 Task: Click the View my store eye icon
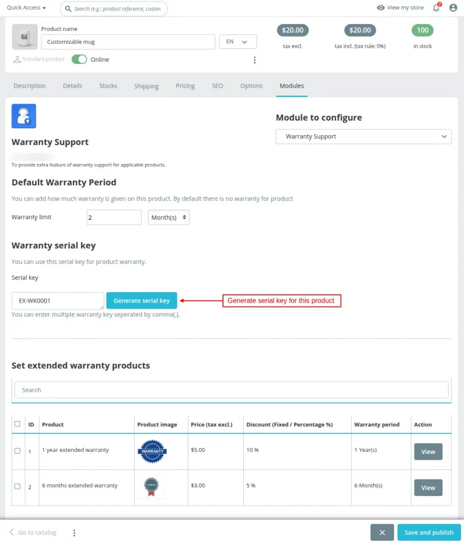pos(380,8)
